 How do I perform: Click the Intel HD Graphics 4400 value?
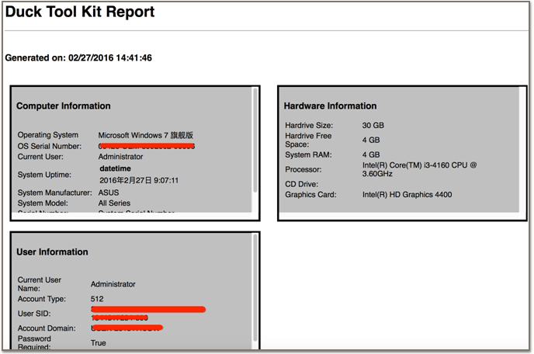click(x=407, y=195)
